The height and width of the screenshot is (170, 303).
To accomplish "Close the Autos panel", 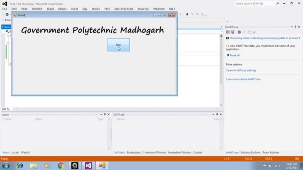I will [x=108, y=114].
